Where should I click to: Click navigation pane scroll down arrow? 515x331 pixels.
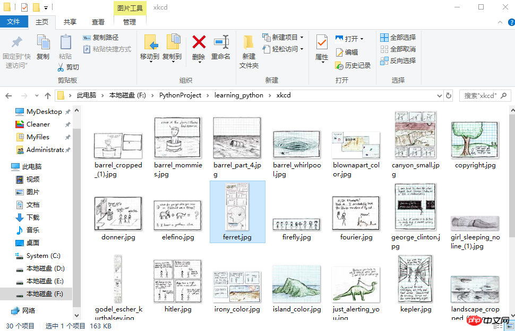[76, 316]
